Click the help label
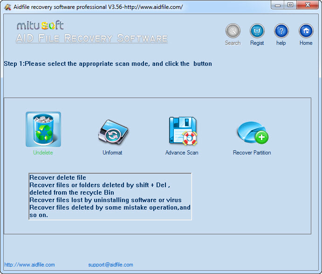Screen dimensions: 322x274 [x=281, y=43]
